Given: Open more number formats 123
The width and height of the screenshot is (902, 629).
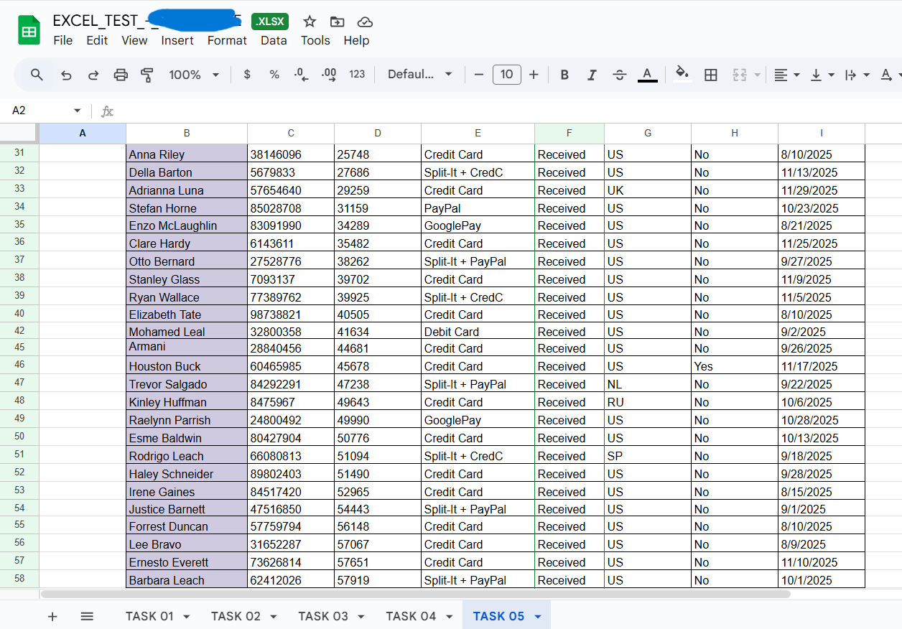Looking at the screenshot, I should [357, 75].
